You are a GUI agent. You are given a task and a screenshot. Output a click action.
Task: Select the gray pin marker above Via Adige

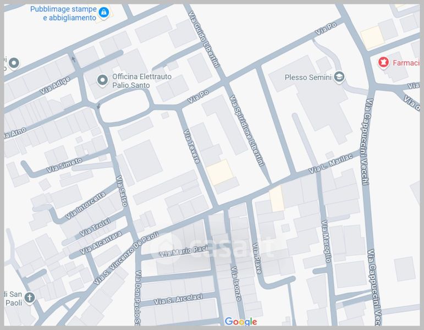click(x=13, y=63)
